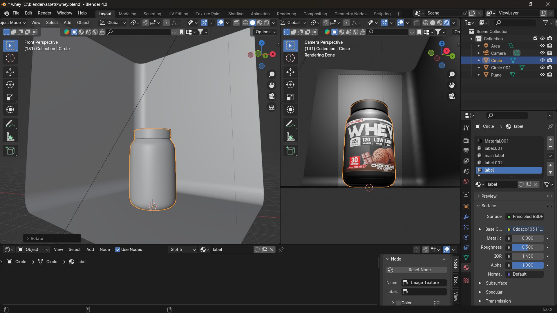Select the main label material slot
557x313 pixels.
point(509,156)
